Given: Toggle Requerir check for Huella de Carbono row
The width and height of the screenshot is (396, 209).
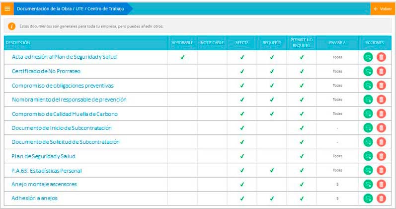Looking at the screenshot, I should [x=272, y=114].
